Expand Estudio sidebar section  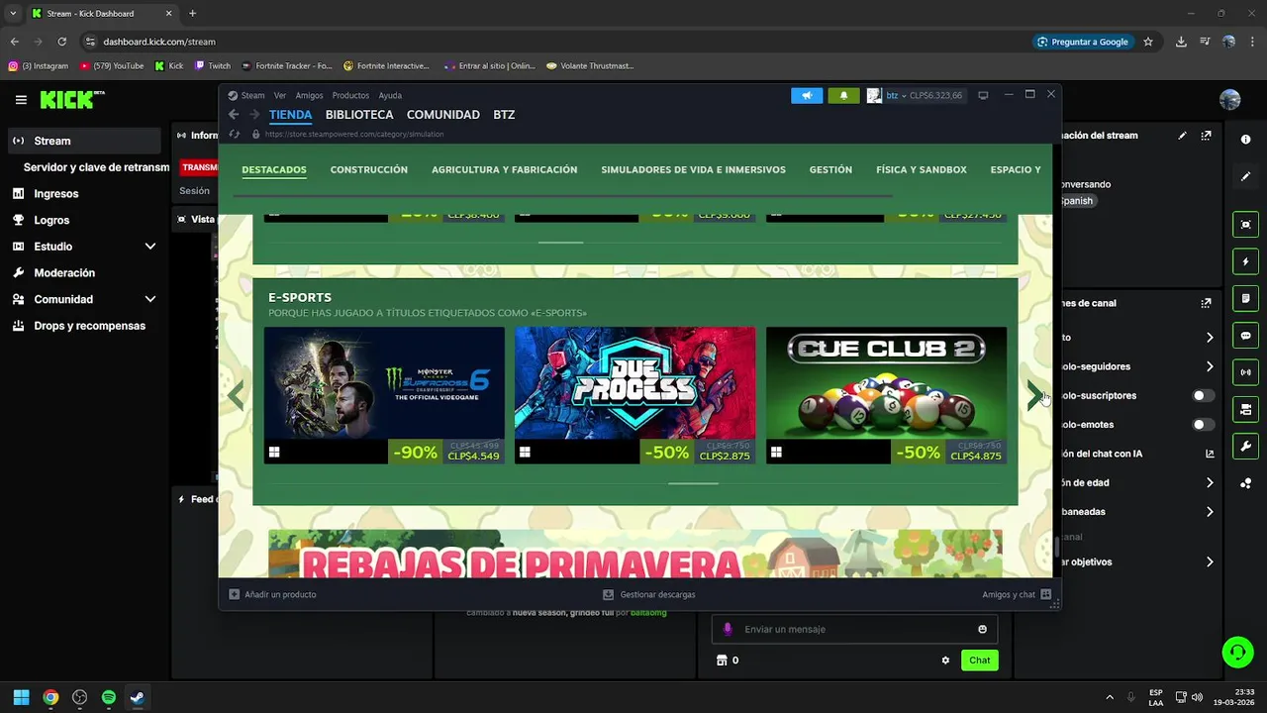150,247
